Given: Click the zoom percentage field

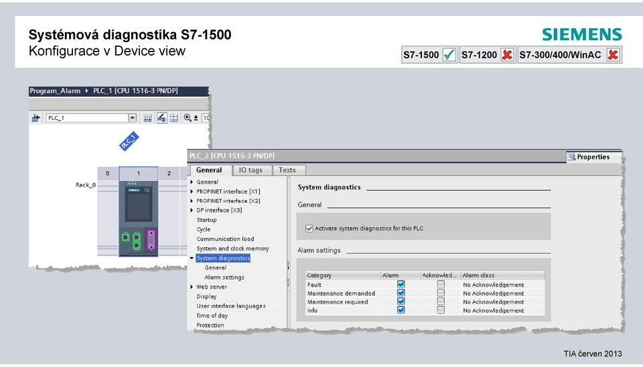Looking at the screenshot, I should click(206, 118).
